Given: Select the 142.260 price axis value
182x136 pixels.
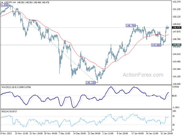Looking at the screenshot, I should click(177, 69).
